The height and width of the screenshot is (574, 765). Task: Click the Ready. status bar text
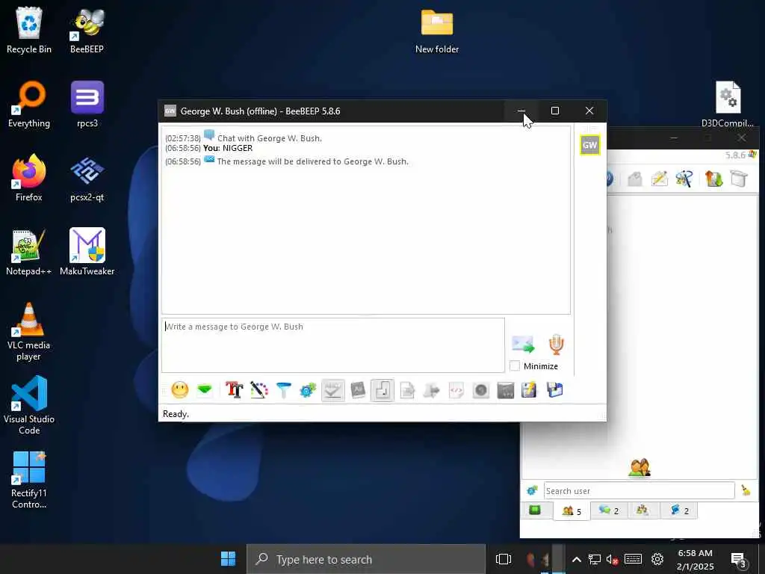[176, 413]
